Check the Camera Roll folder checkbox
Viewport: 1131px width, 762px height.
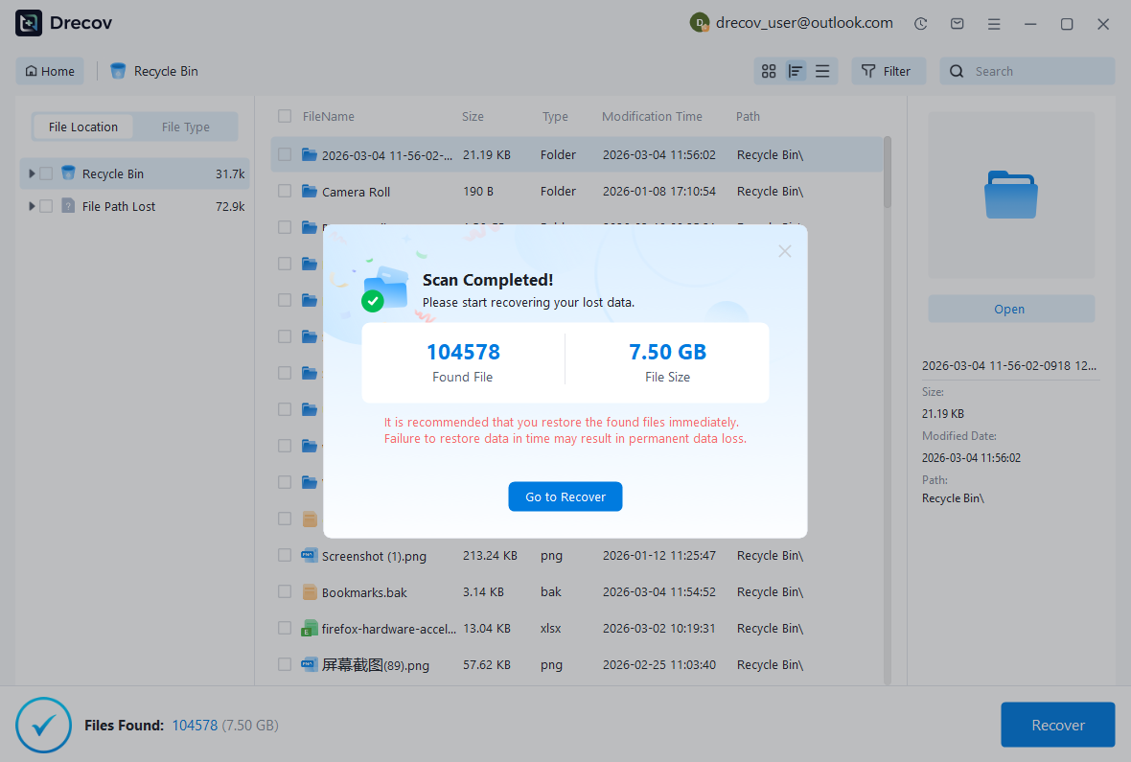click(285, 191)
